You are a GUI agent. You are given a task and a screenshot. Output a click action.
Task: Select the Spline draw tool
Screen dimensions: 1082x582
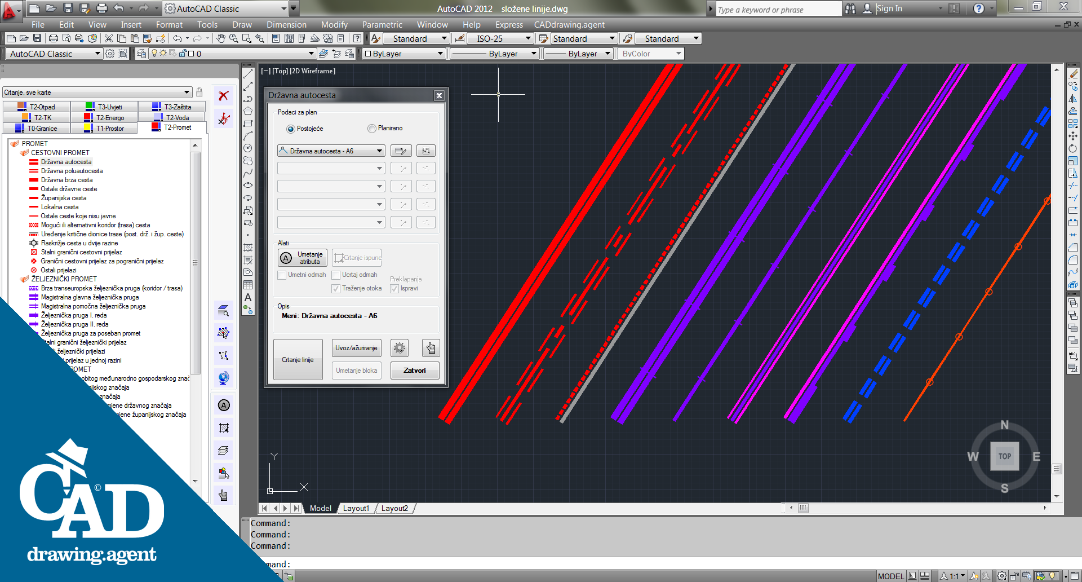[x=248, y=173]
